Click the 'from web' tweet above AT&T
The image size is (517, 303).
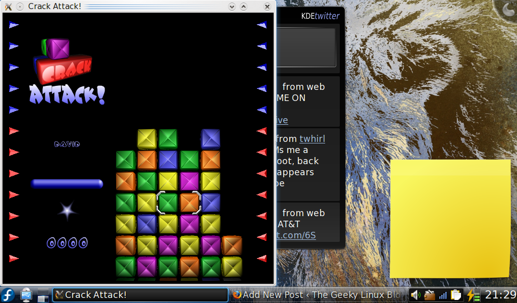(303, 213)
